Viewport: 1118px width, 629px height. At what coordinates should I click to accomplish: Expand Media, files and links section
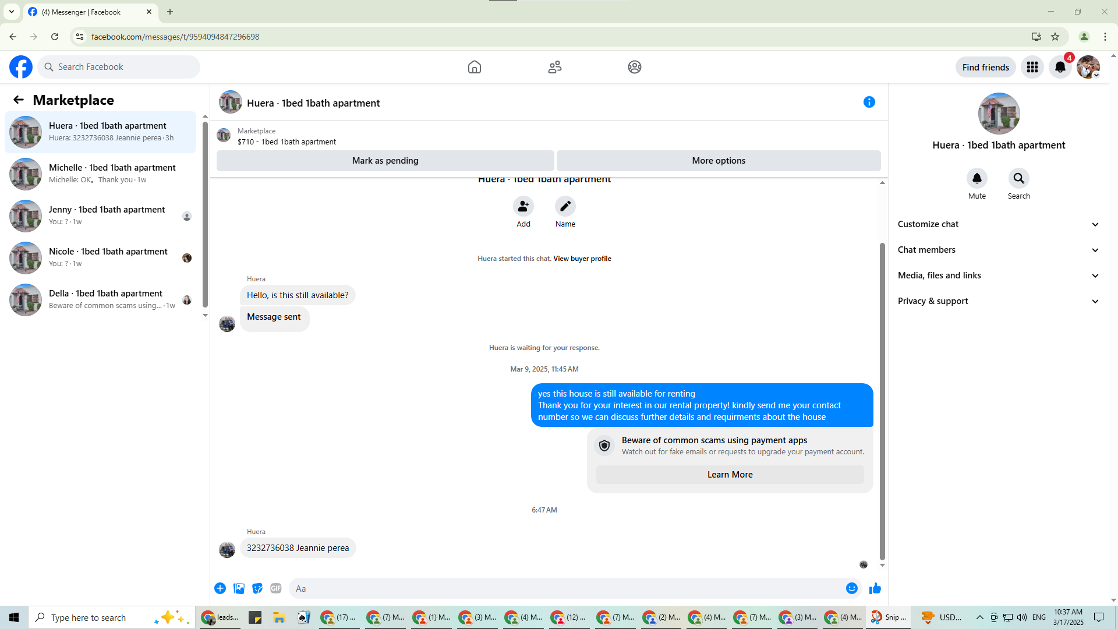tap(999, 275)
